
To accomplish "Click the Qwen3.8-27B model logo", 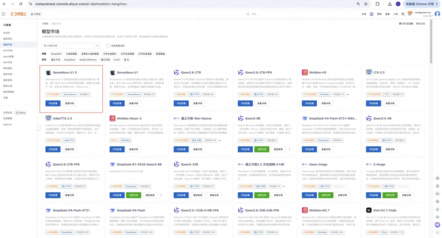I will (x=176, y=73).
